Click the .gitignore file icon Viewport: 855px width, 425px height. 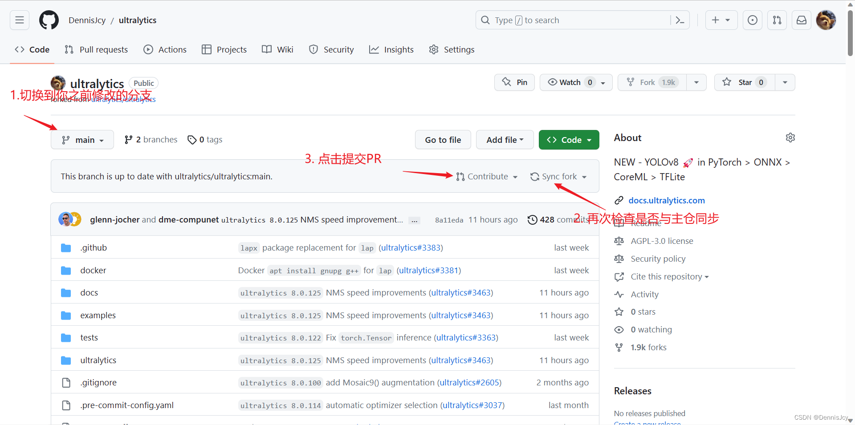66,383
